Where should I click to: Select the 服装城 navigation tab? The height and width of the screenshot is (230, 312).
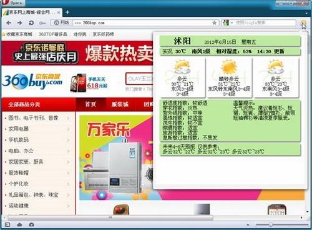pyautogui.click(x=120, y=104)
